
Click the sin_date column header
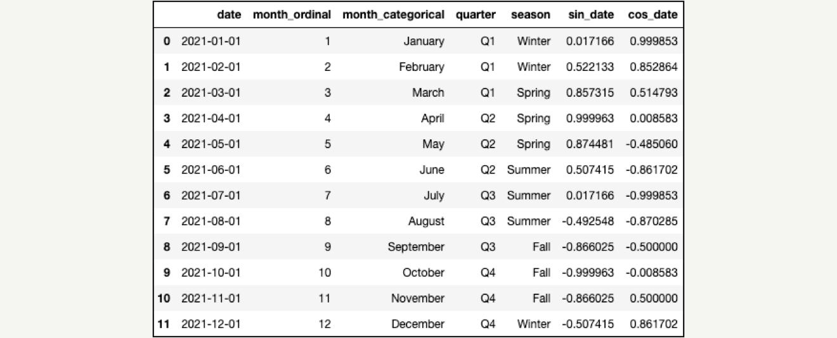592,15
